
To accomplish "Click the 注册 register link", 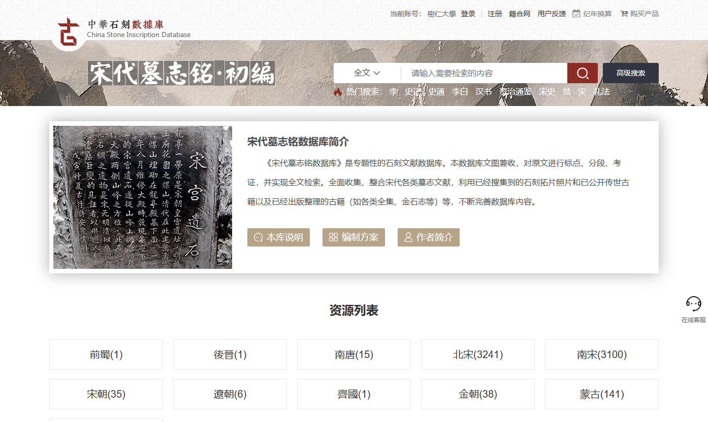I will 495,14.
